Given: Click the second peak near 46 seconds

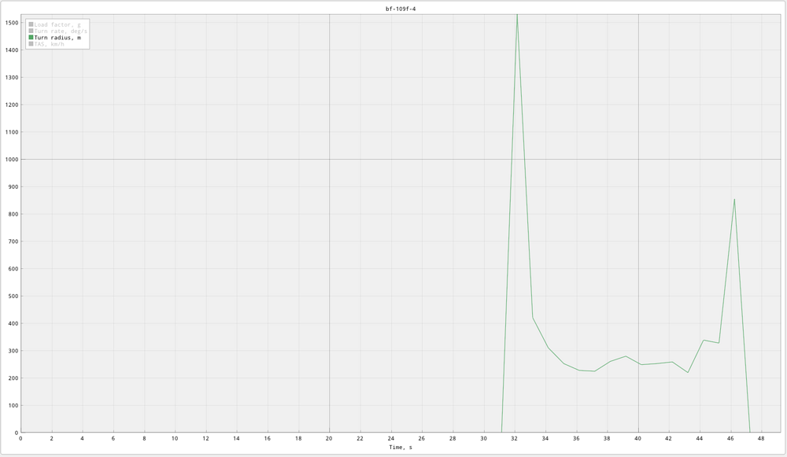Looking at the screenshot, I should [x=734, y=199].
